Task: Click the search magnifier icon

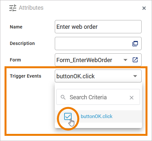Action: coord(63,97)
